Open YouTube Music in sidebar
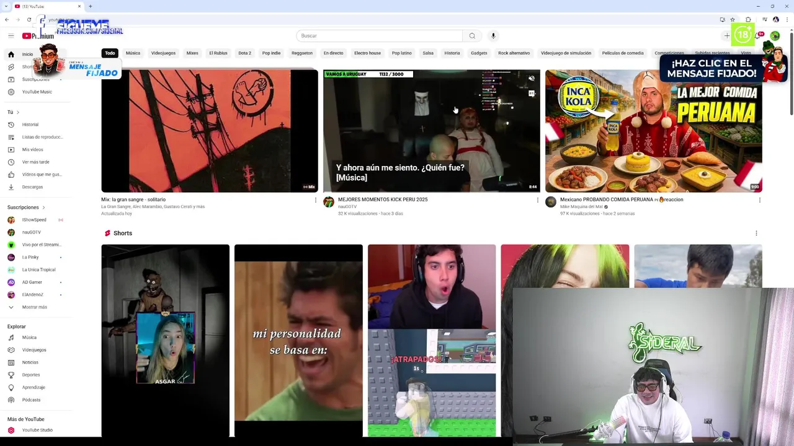 (37, 92)
